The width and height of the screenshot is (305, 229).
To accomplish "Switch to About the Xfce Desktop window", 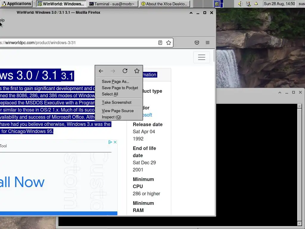I will click(x=164, y=4).
